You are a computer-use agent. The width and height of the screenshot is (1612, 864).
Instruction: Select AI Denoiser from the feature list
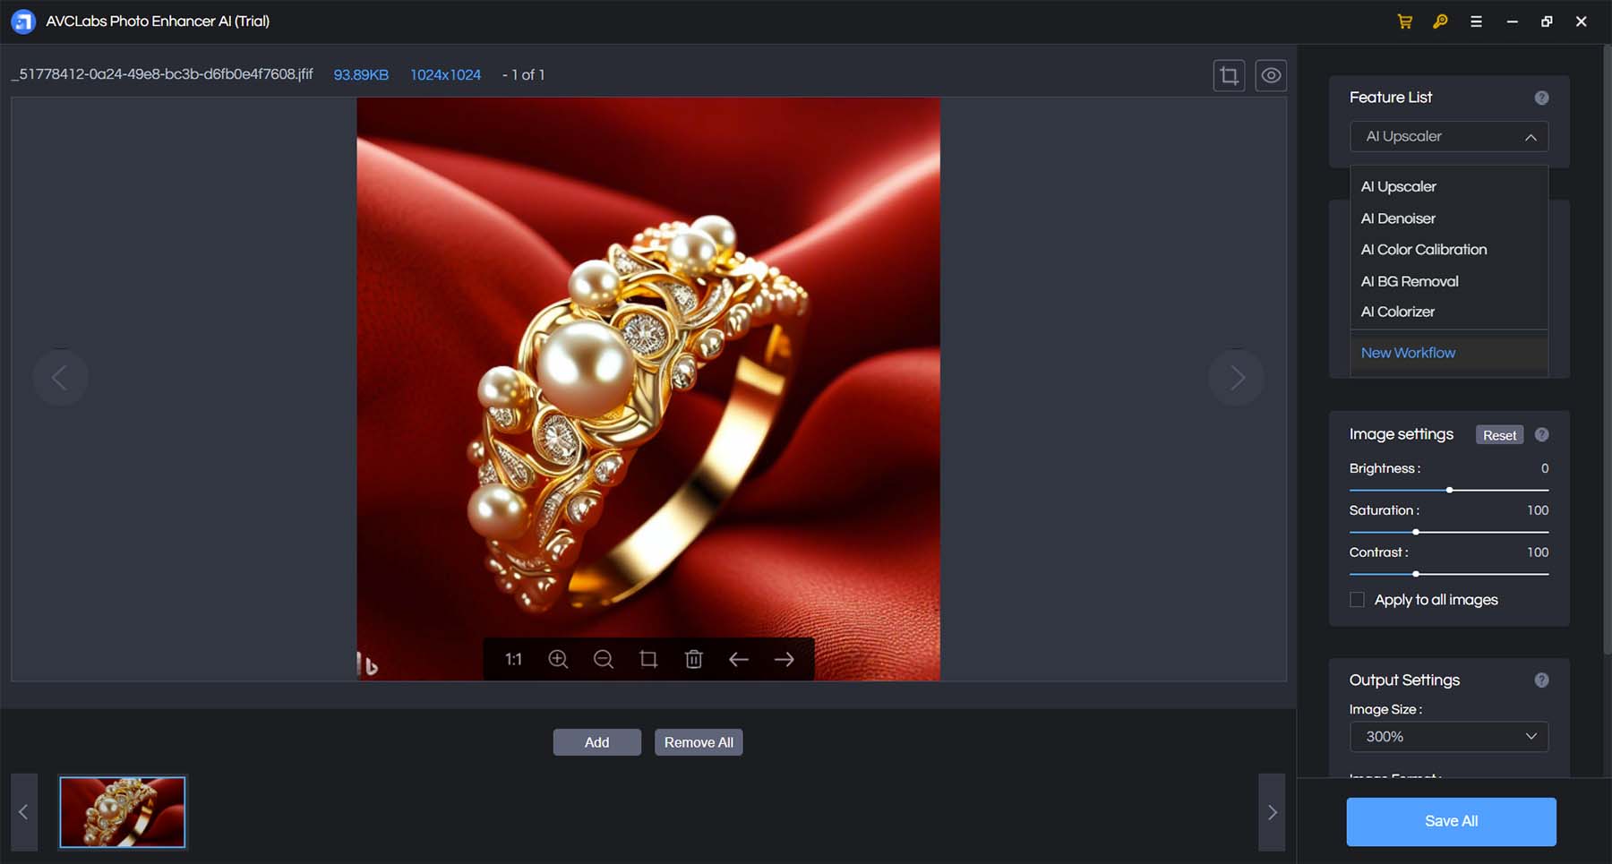1398,218
